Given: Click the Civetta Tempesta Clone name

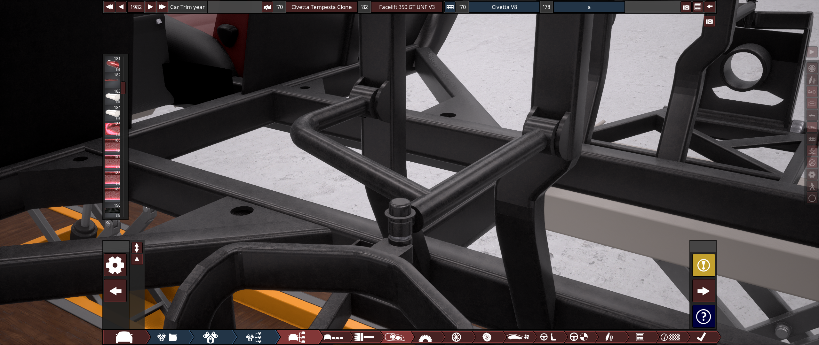Looking at the screenshot, I should click(x=321, y=7).
